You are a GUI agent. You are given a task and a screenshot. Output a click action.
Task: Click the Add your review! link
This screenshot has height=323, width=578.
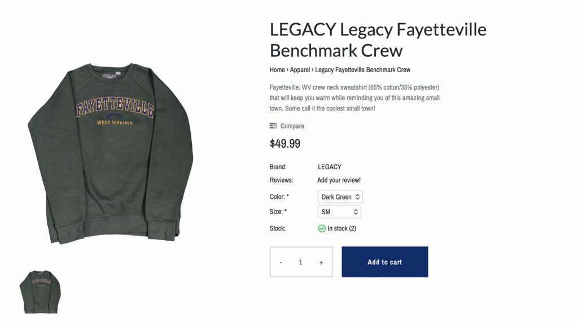[x=339, y=180]
